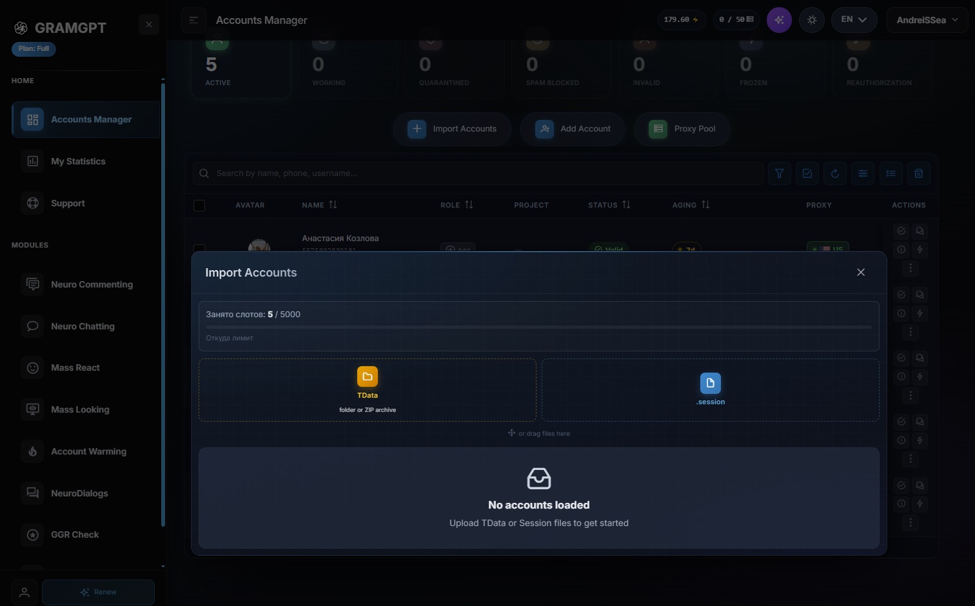
Task: Click the Account Warming flame icon
Action: point(32,451)
